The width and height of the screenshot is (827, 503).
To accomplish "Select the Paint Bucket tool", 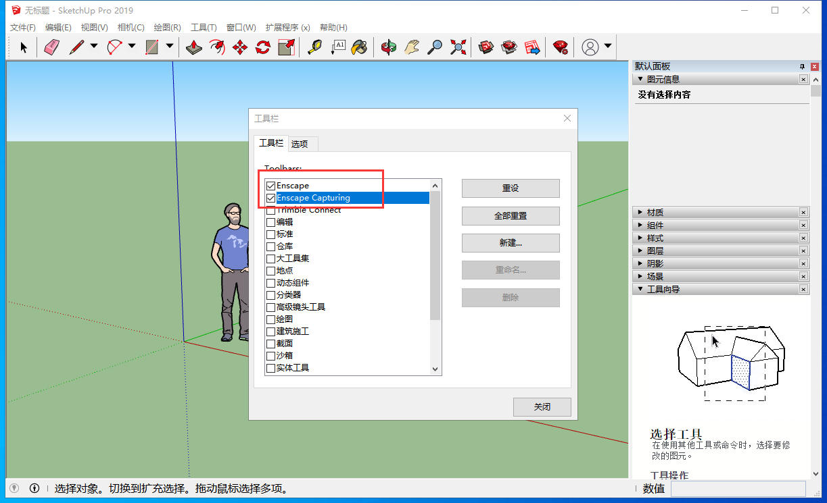I will [x=360, y=47].
